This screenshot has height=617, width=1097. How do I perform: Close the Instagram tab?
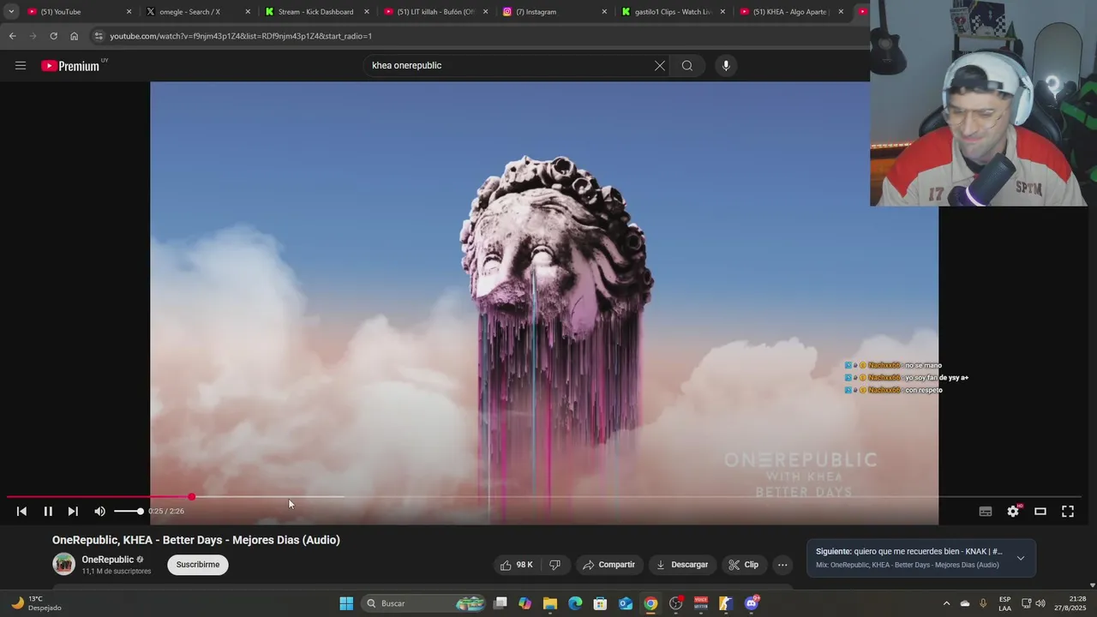coord(604,12)
